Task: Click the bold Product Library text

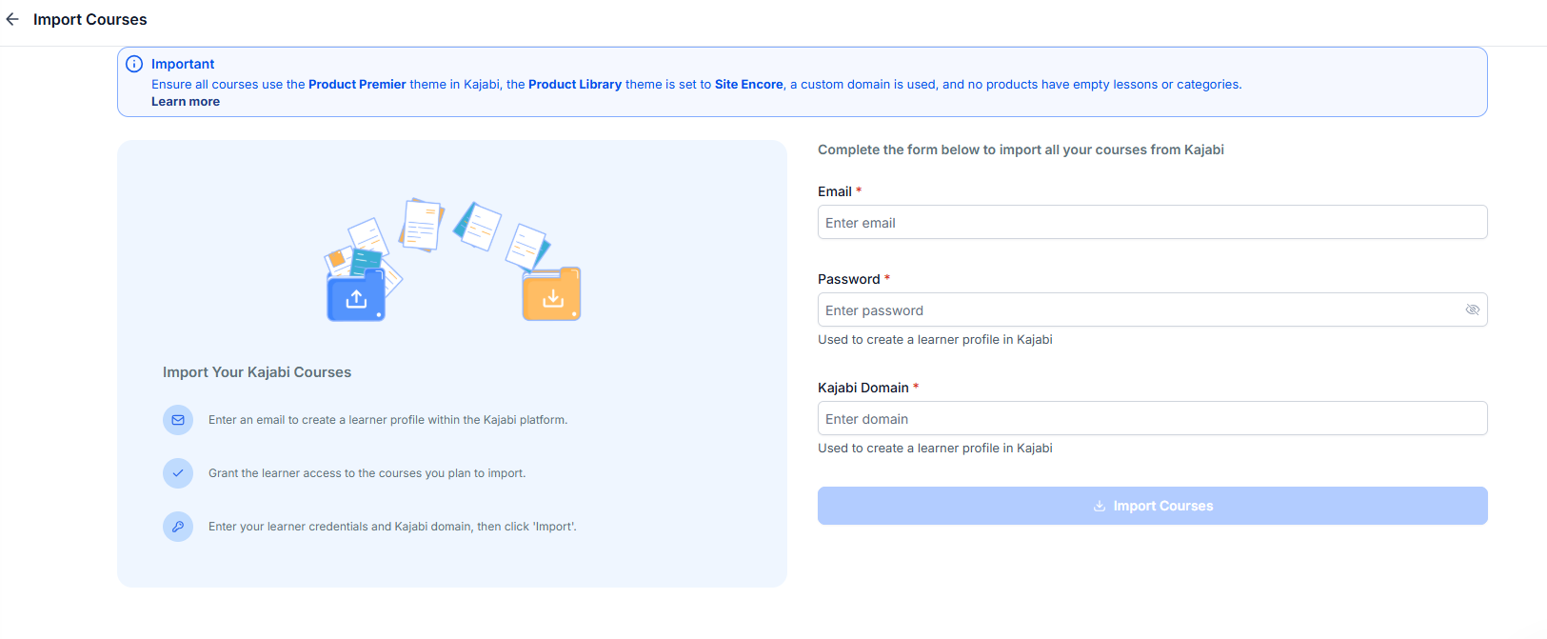Action: 575,85
